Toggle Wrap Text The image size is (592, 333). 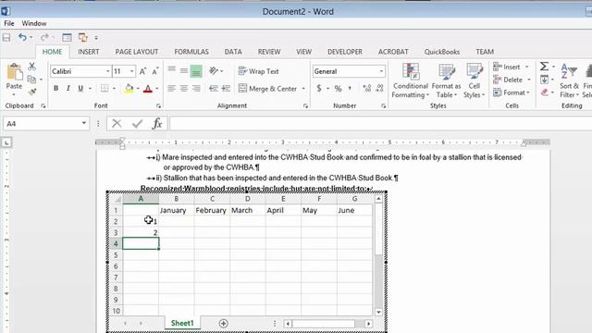click(259, 71)
